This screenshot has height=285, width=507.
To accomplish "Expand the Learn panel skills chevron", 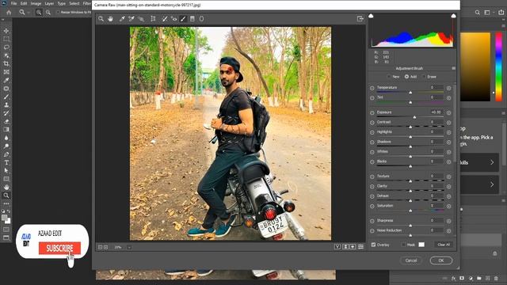I will click(x=492, y=162).
